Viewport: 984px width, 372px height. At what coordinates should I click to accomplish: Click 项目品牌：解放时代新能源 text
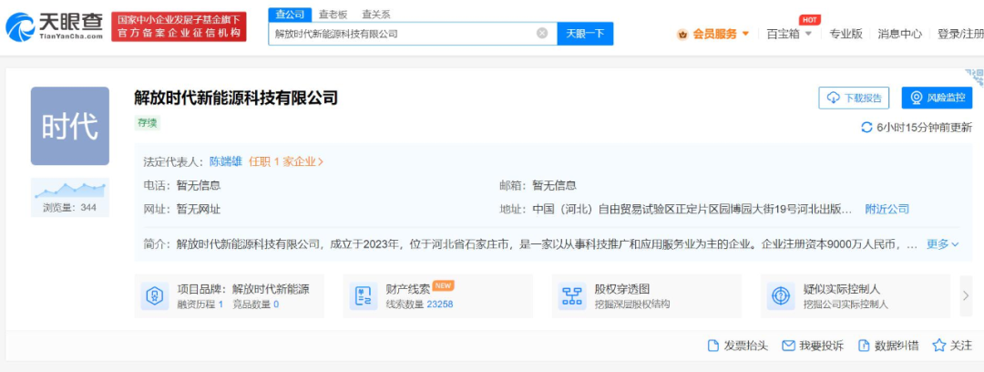coord(243,289)
